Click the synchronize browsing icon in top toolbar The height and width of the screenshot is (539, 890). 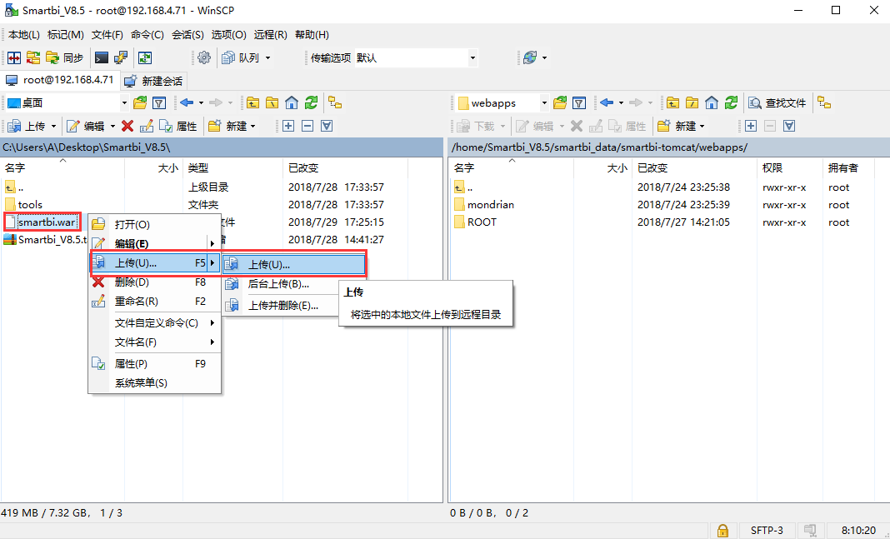coord(33,57)
